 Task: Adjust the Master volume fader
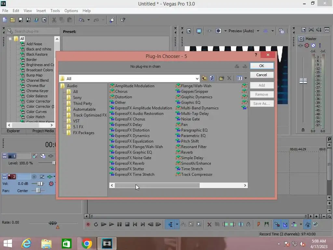(x=303, y=81)
